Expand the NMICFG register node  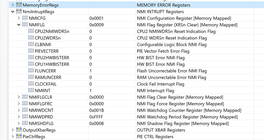click(x=19, y=18)
